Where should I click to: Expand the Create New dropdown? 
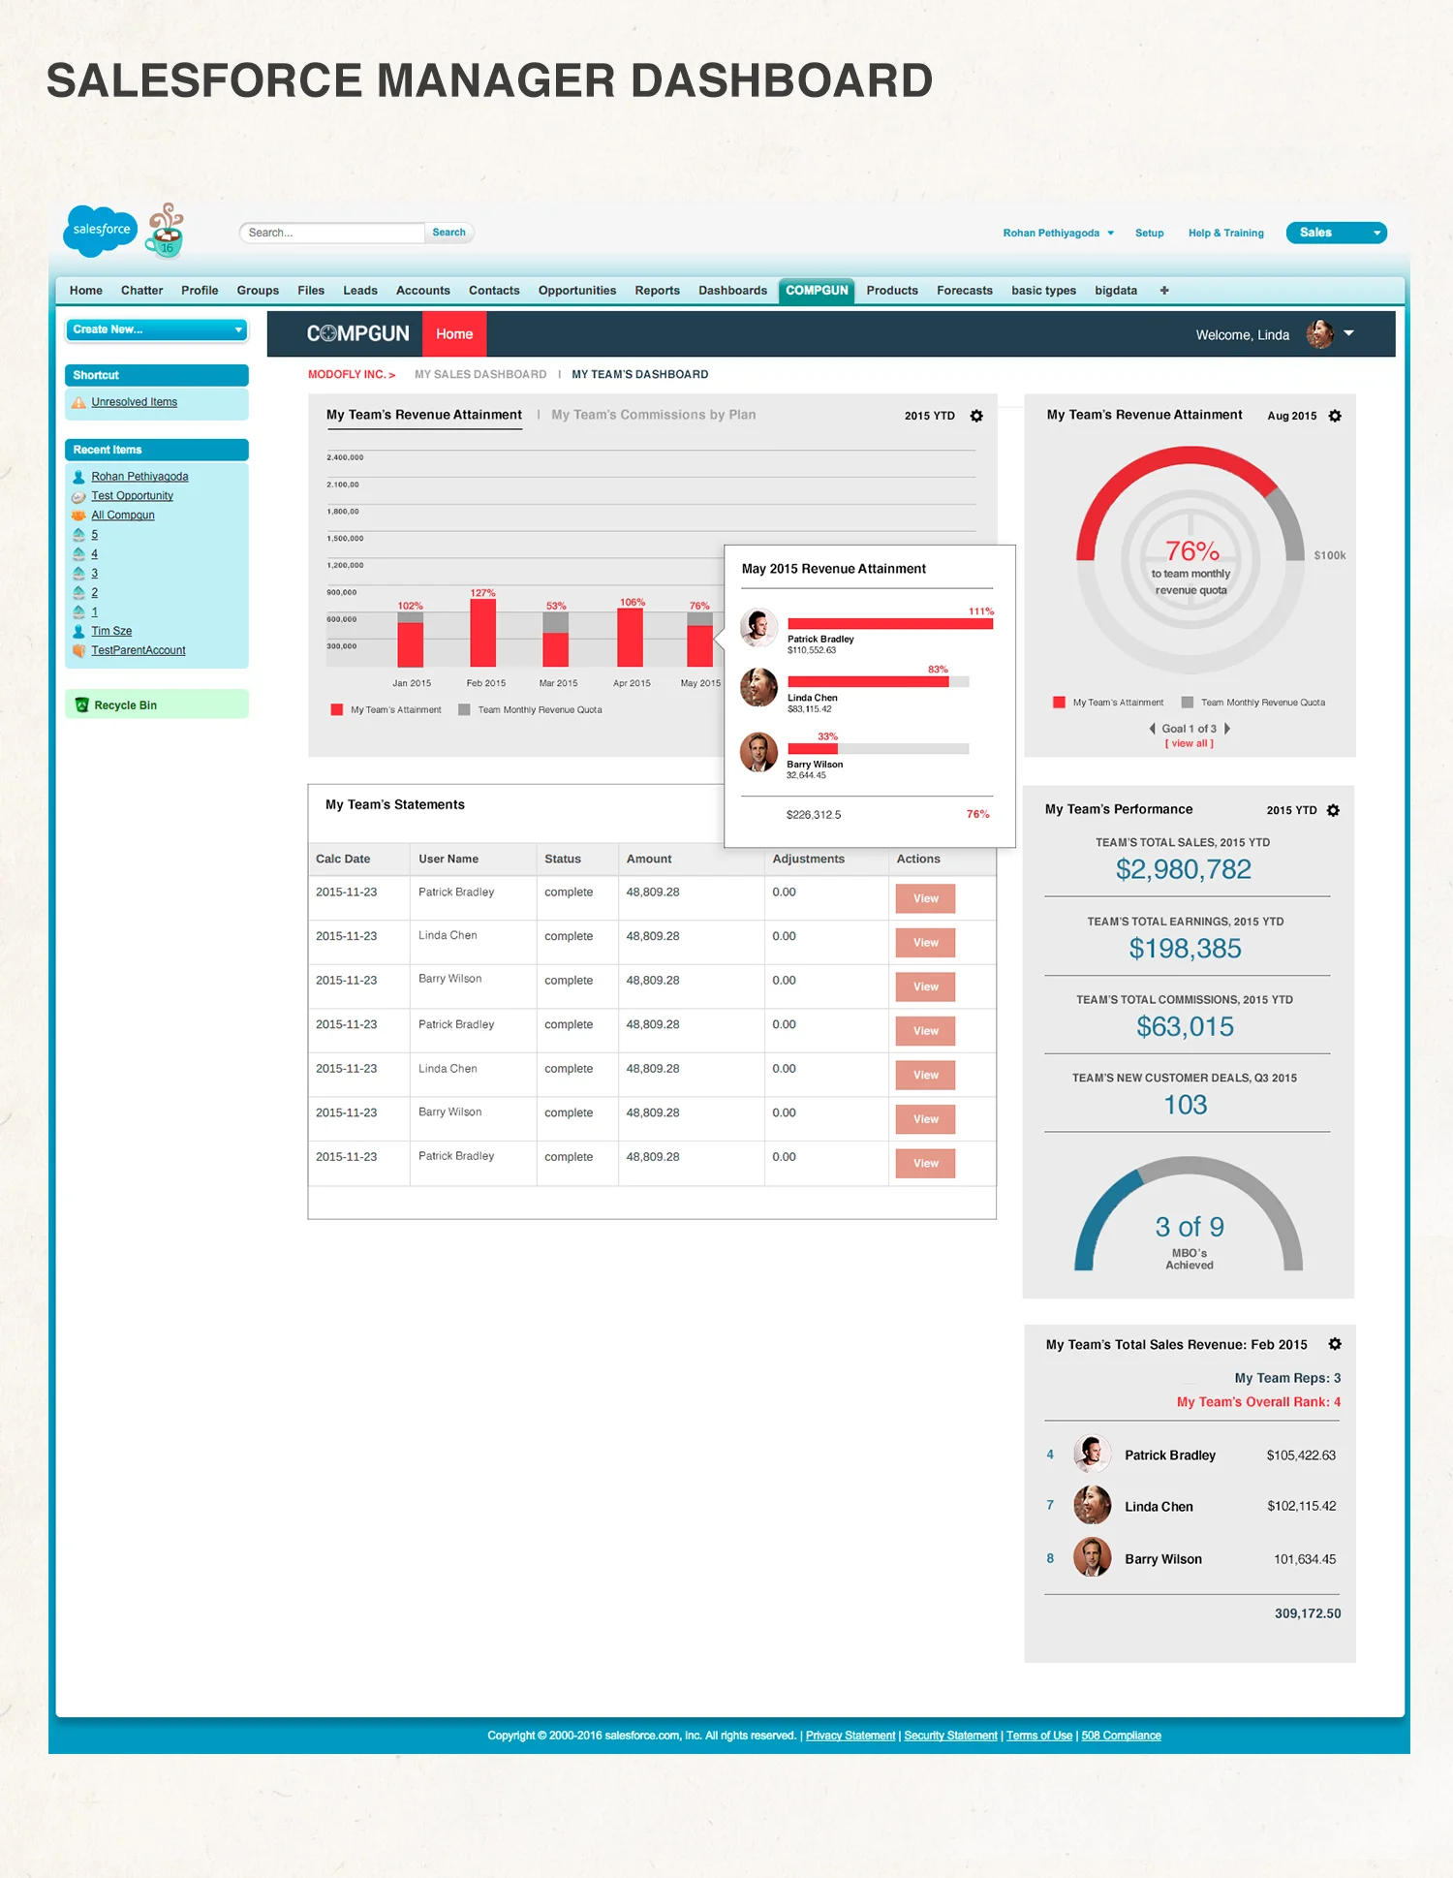[156, 329]
